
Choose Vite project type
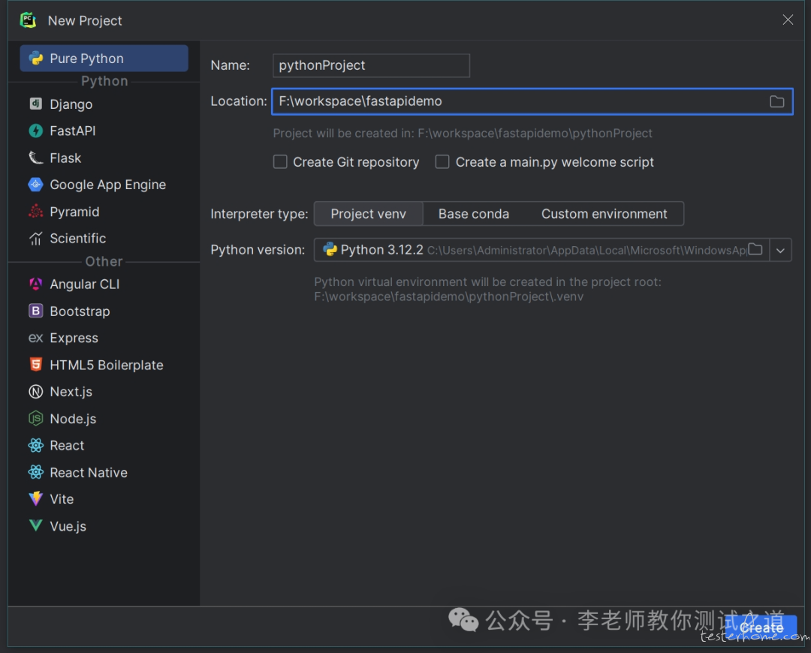[104, 499]
